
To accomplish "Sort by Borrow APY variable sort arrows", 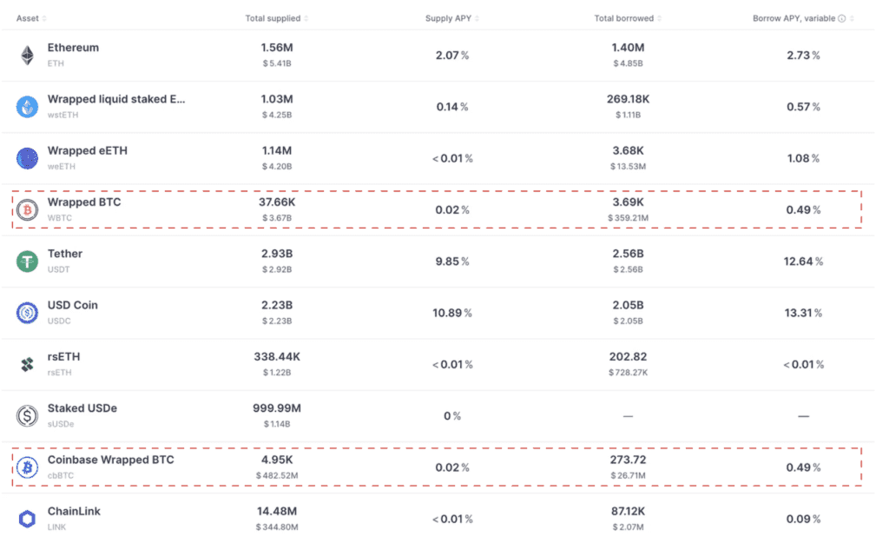I will [x=852, y=19].
